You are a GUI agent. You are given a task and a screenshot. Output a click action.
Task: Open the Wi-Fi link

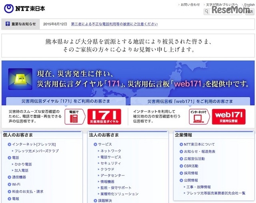click(x=16, y=184)
